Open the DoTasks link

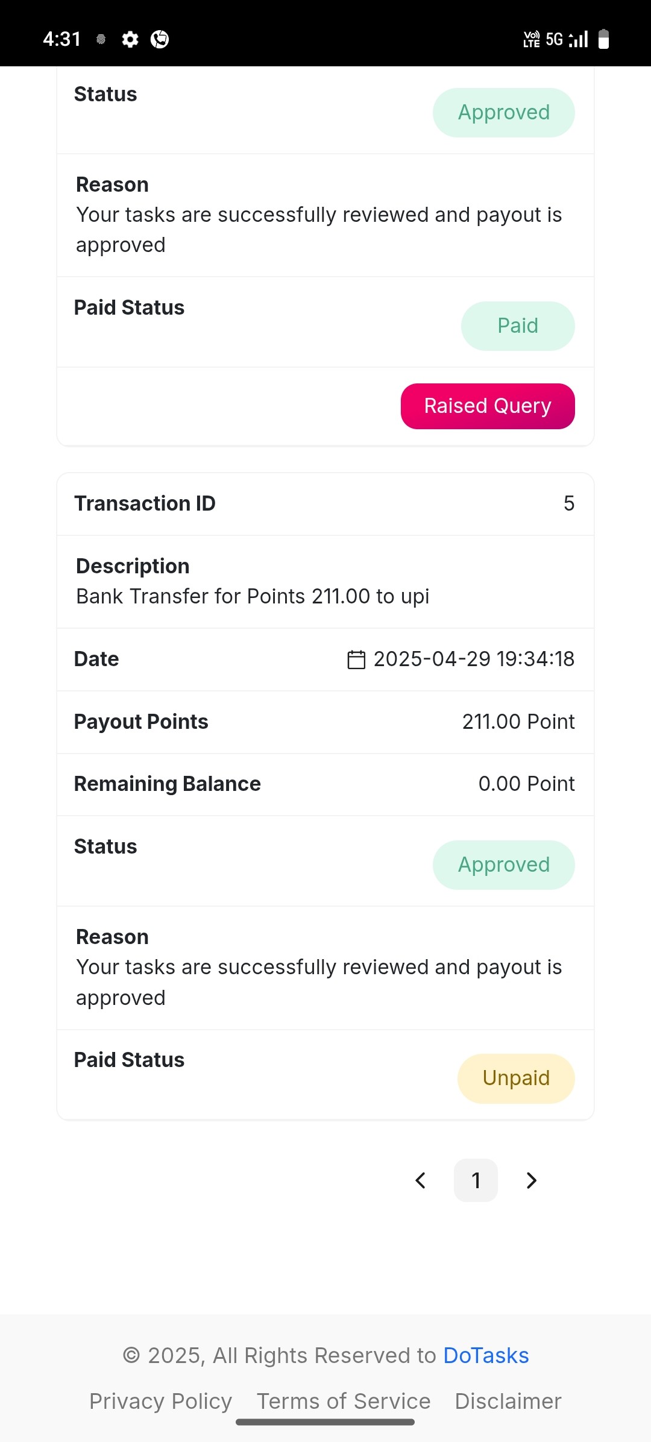pos(486,1356)
